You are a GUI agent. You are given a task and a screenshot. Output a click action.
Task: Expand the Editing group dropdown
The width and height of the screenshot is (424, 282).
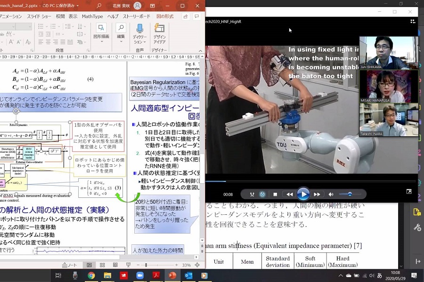pos(121,41)
